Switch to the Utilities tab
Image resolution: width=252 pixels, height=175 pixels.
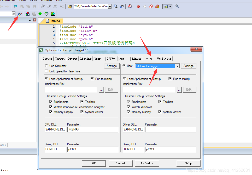point(164,59)
